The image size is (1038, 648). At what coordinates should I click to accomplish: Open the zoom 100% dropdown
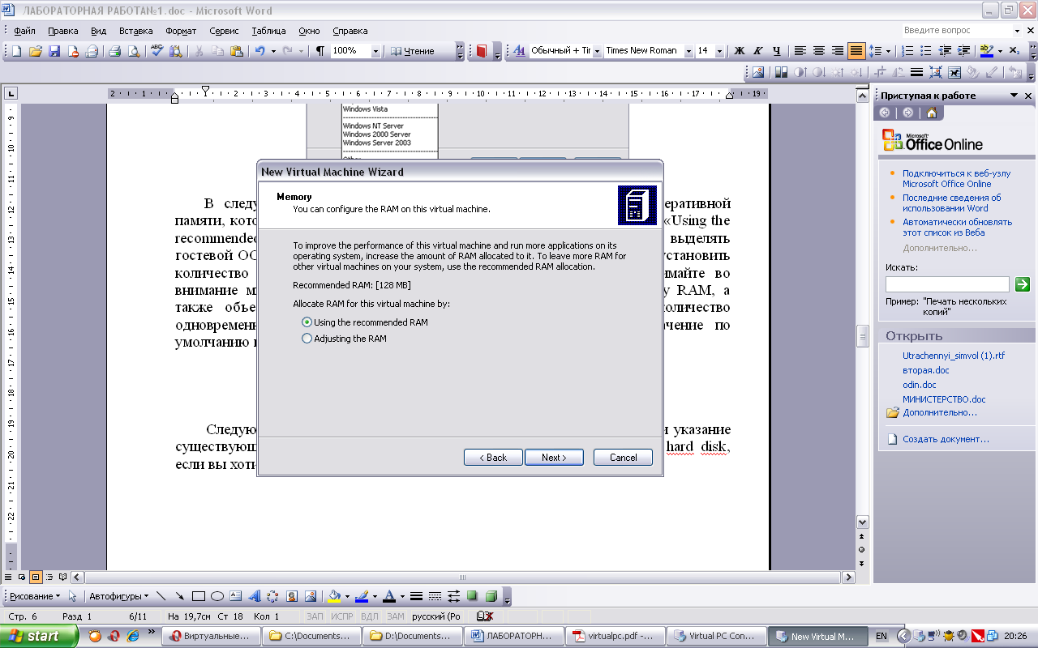[375, 51]
